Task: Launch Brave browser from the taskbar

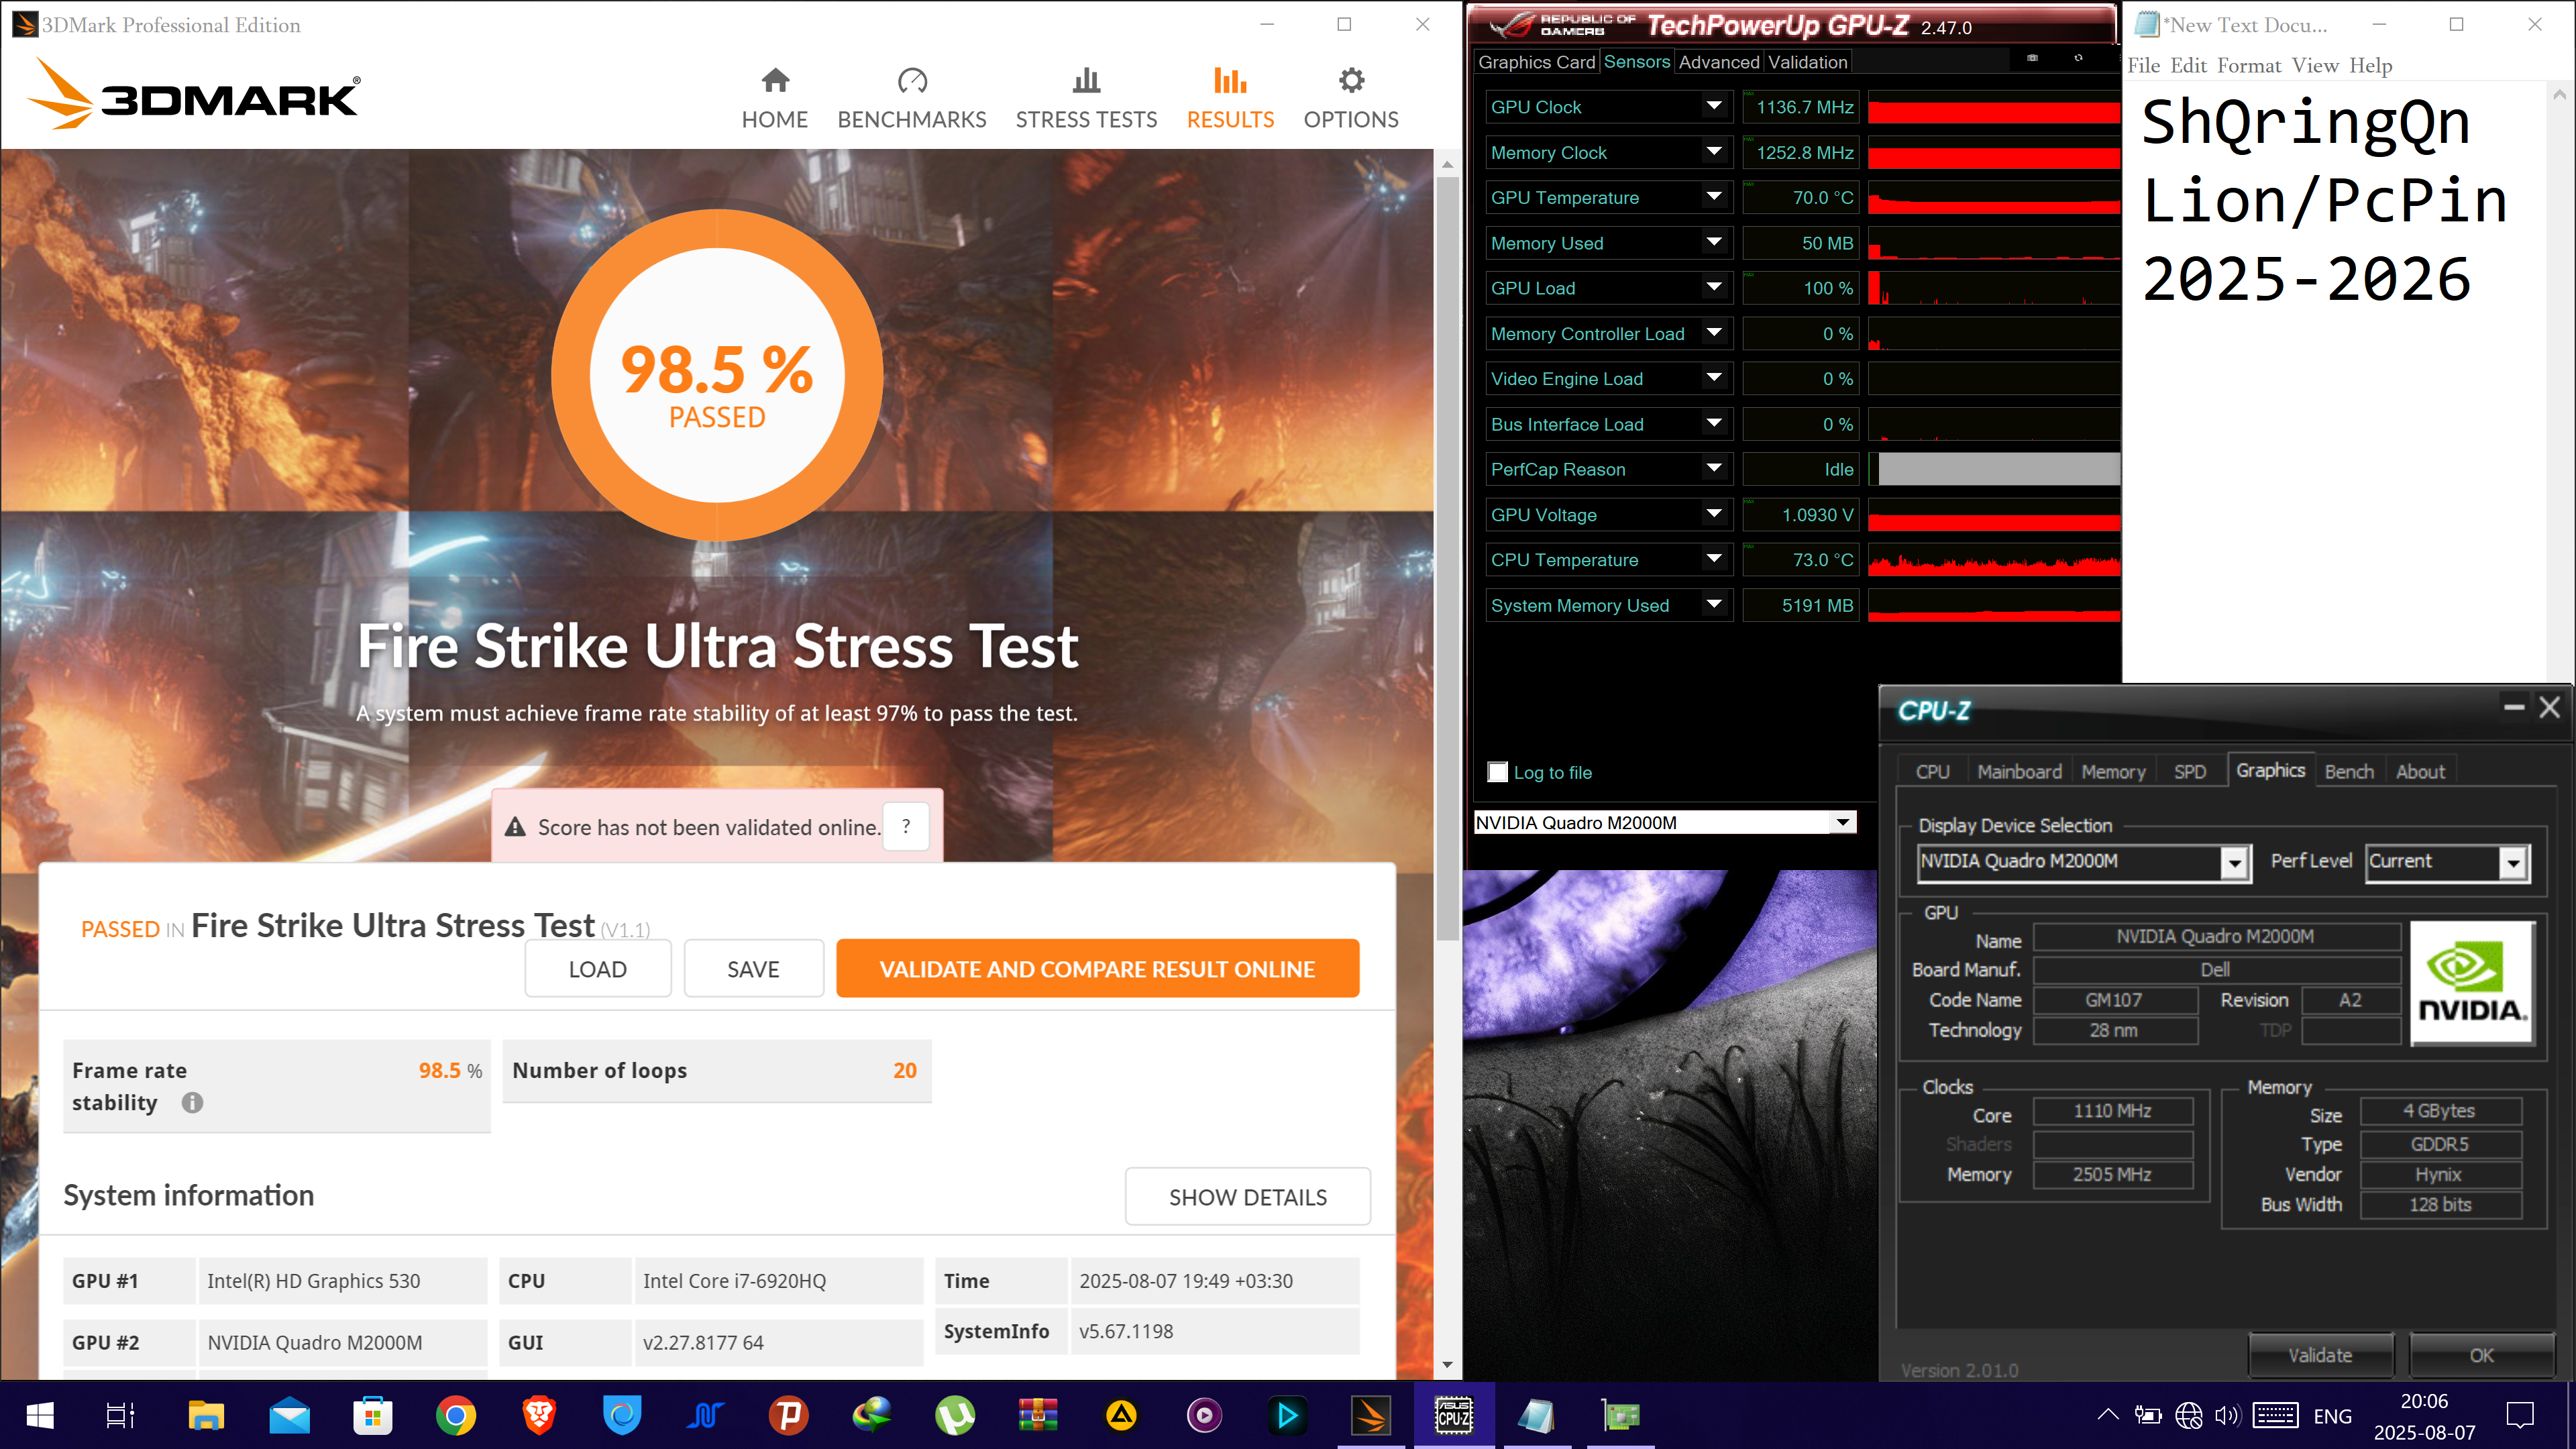Action: pyautogui.click(x=539, y=1415)
